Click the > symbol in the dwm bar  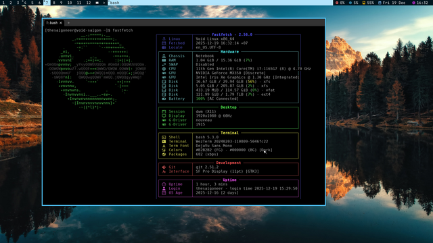click(104, 3)
